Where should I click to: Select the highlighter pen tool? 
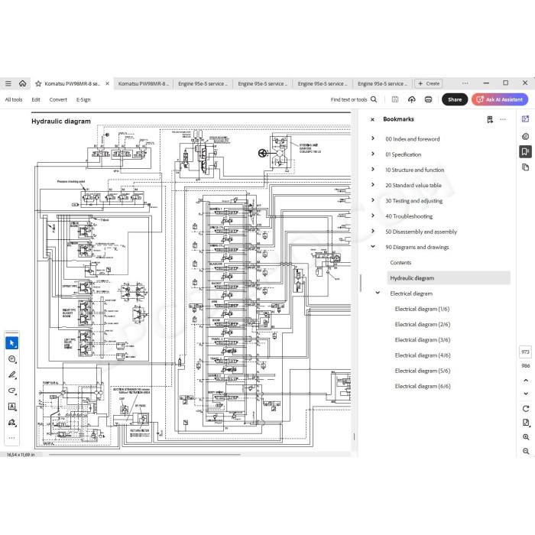click(12, 375)
